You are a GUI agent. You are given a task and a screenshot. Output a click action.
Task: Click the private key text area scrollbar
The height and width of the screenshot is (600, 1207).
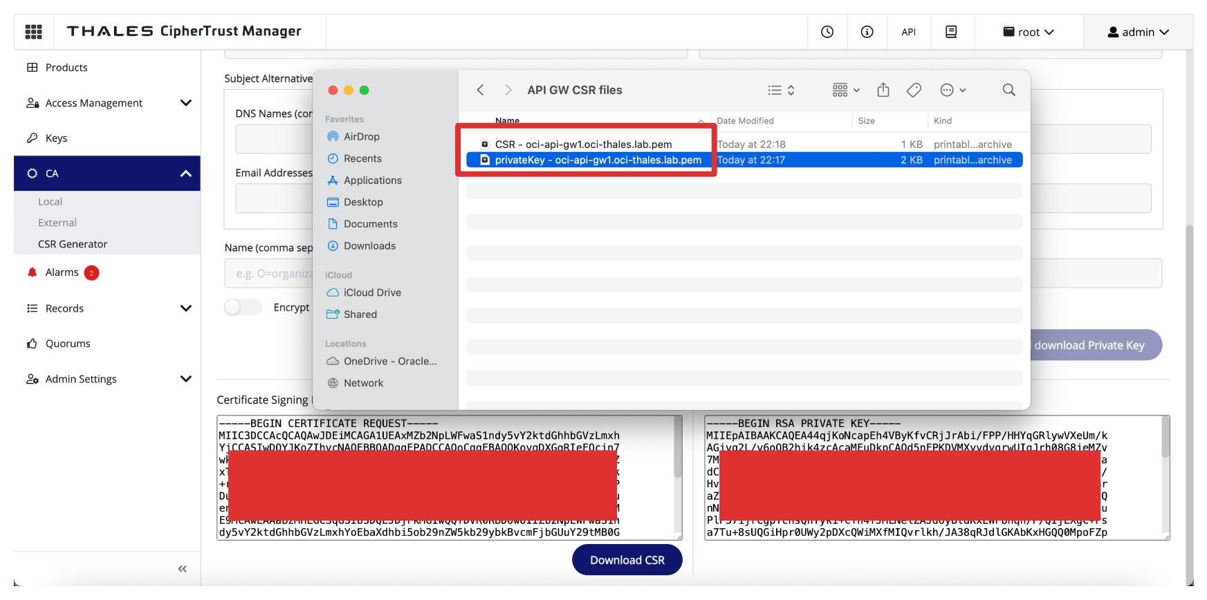click(x=1165, y=439)
